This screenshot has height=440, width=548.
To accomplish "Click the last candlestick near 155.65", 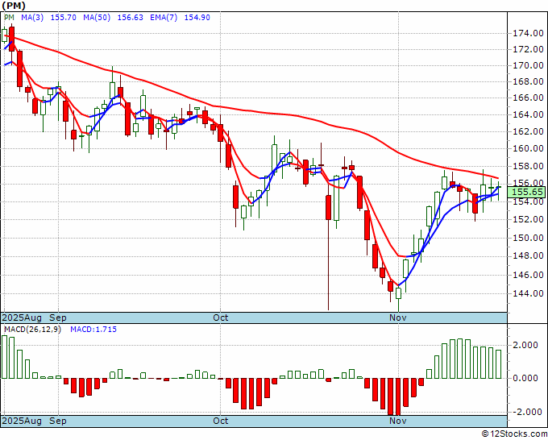I will click(x=498, y=191).
